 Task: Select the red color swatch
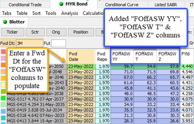(3, 52)
